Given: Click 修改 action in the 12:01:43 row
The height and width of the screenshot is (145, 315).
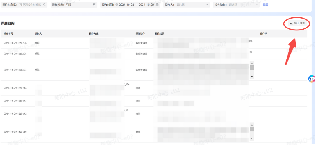Looking at the screenshot, I should pyautogui.click(x=138, y=101).
